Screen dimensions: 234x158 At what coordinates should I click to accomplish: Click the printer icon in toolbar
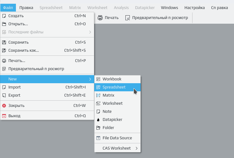point(100,18)
